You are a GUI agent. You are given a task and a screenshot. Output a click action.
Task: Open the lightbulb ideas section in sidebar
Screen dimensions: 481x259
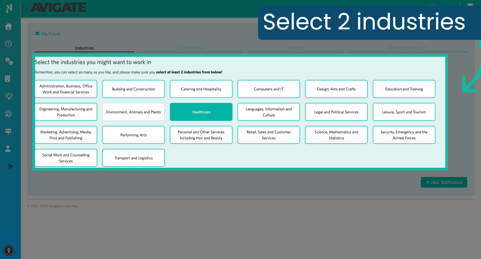[9, 96]
